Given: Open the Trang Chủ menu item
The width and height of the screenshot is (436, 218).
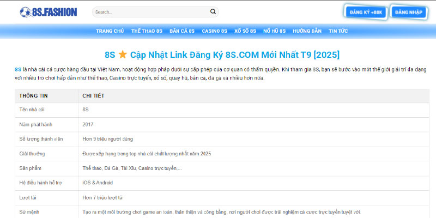Looking at the screenshot, I should click(110, 31).
